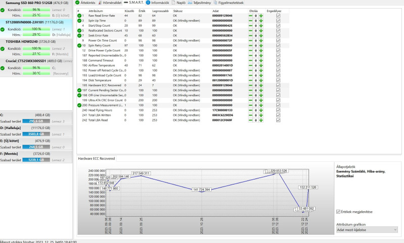Click F: [Mentés] free space bar
Viewport: 404px width, 243px height.
click(x=36, y=160)
